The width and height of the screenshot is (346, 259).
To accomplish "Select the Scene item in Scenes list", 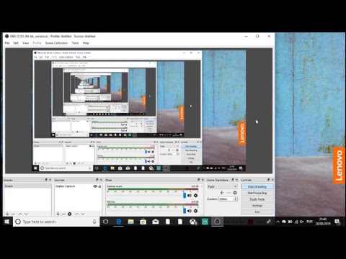I will pyautogui.click(x=27, y=186).
